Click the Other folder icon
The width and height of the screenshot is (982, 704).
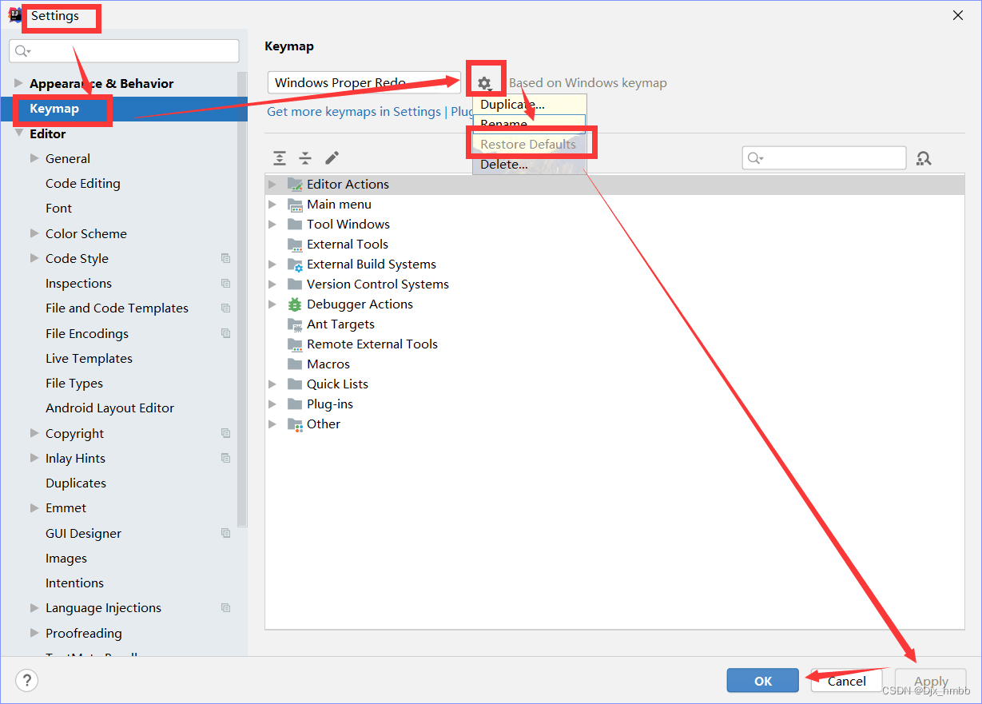(x=295, y=424)
